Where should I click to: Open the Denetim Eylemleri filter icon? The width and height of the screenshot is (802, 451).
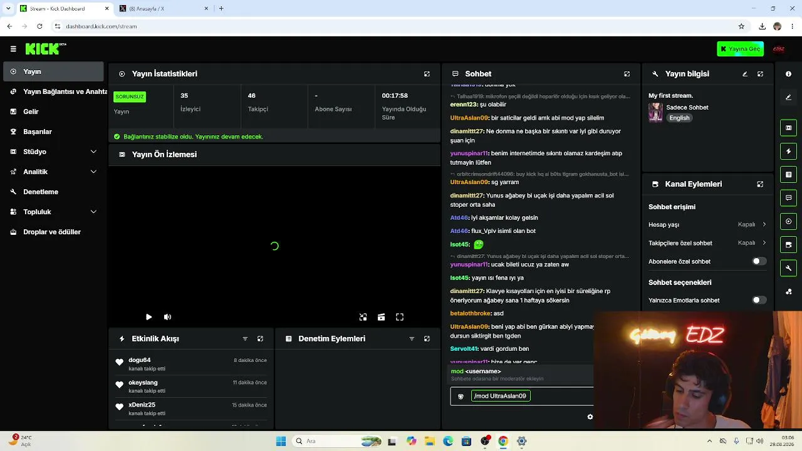[412, 339]
